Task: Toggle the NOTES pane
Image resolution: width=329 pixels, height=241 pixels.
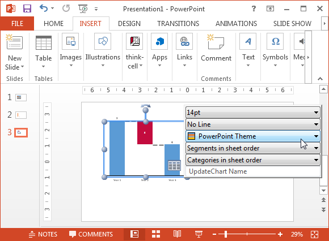Action: click(43, 234)
